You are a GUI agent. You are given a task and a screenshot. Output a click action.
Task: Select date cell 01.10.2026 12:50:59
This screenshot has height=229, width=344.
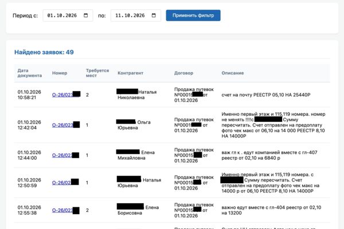(29, 183)
